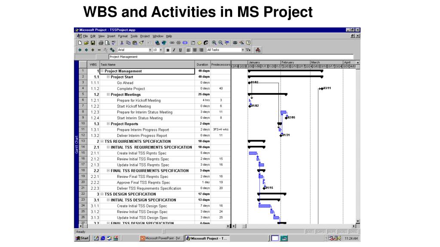The width and height of the screenshot is (440, 247).
Task: Collapse the Project Meetings group
Action: (108, 95)
